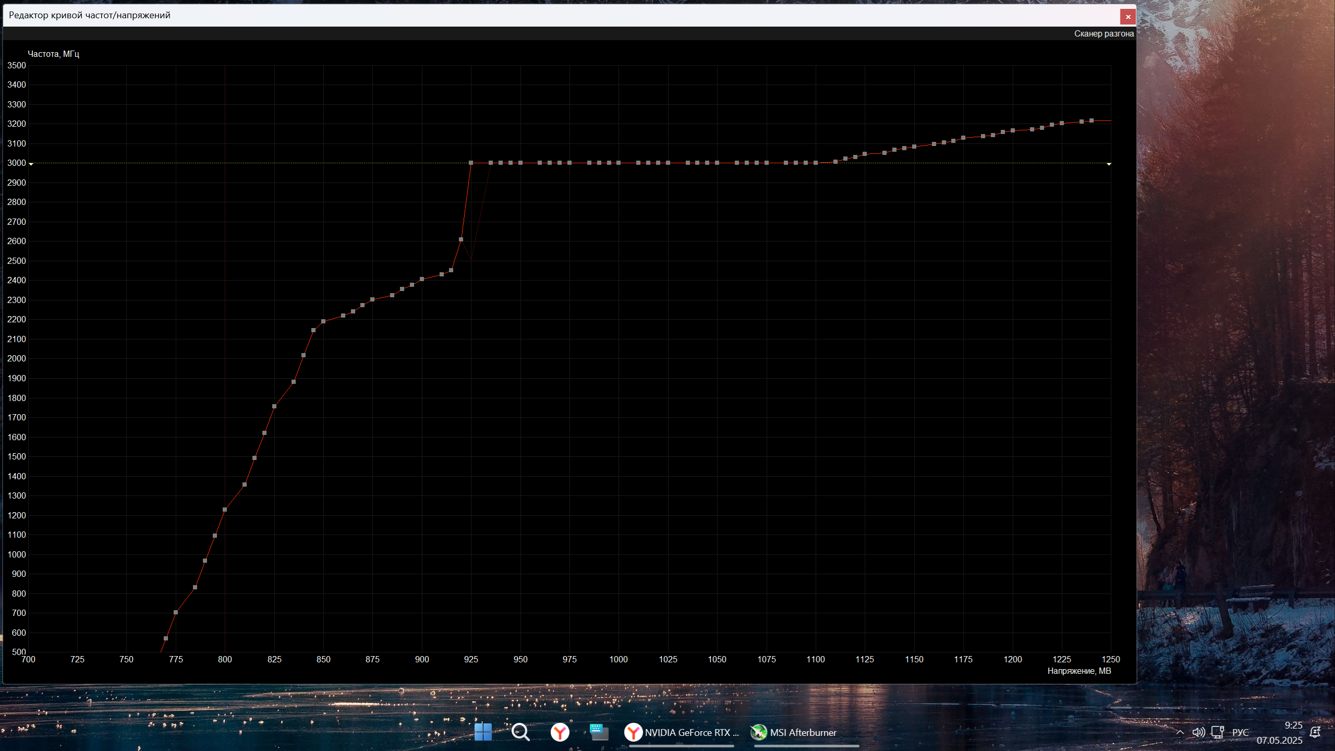Click the right yellow frequency line marker

(1109, 164)
